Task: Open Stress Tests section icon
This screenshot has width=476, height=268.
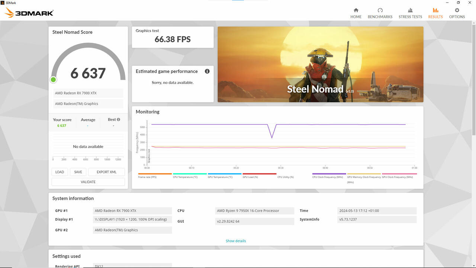Action: (410, 10)
